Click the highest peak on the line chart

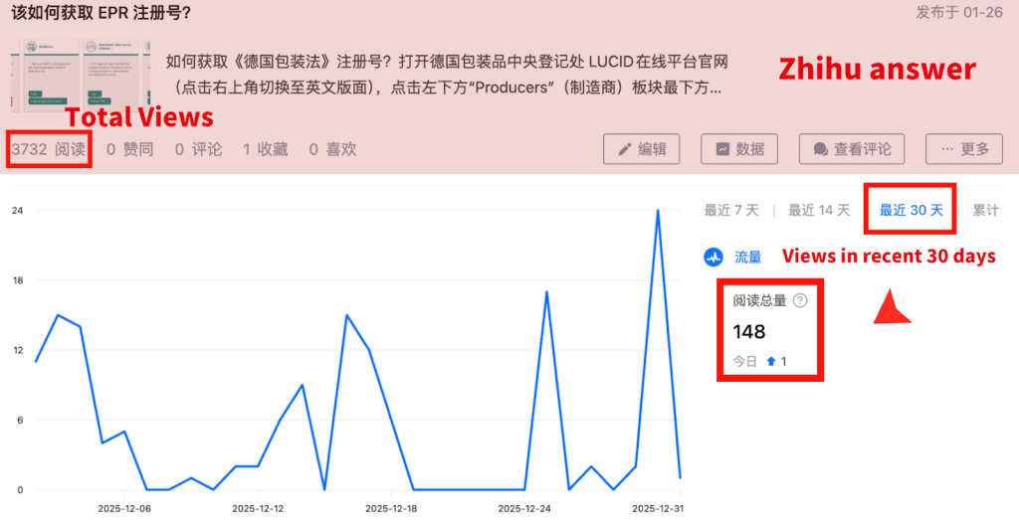coord(658,211)
